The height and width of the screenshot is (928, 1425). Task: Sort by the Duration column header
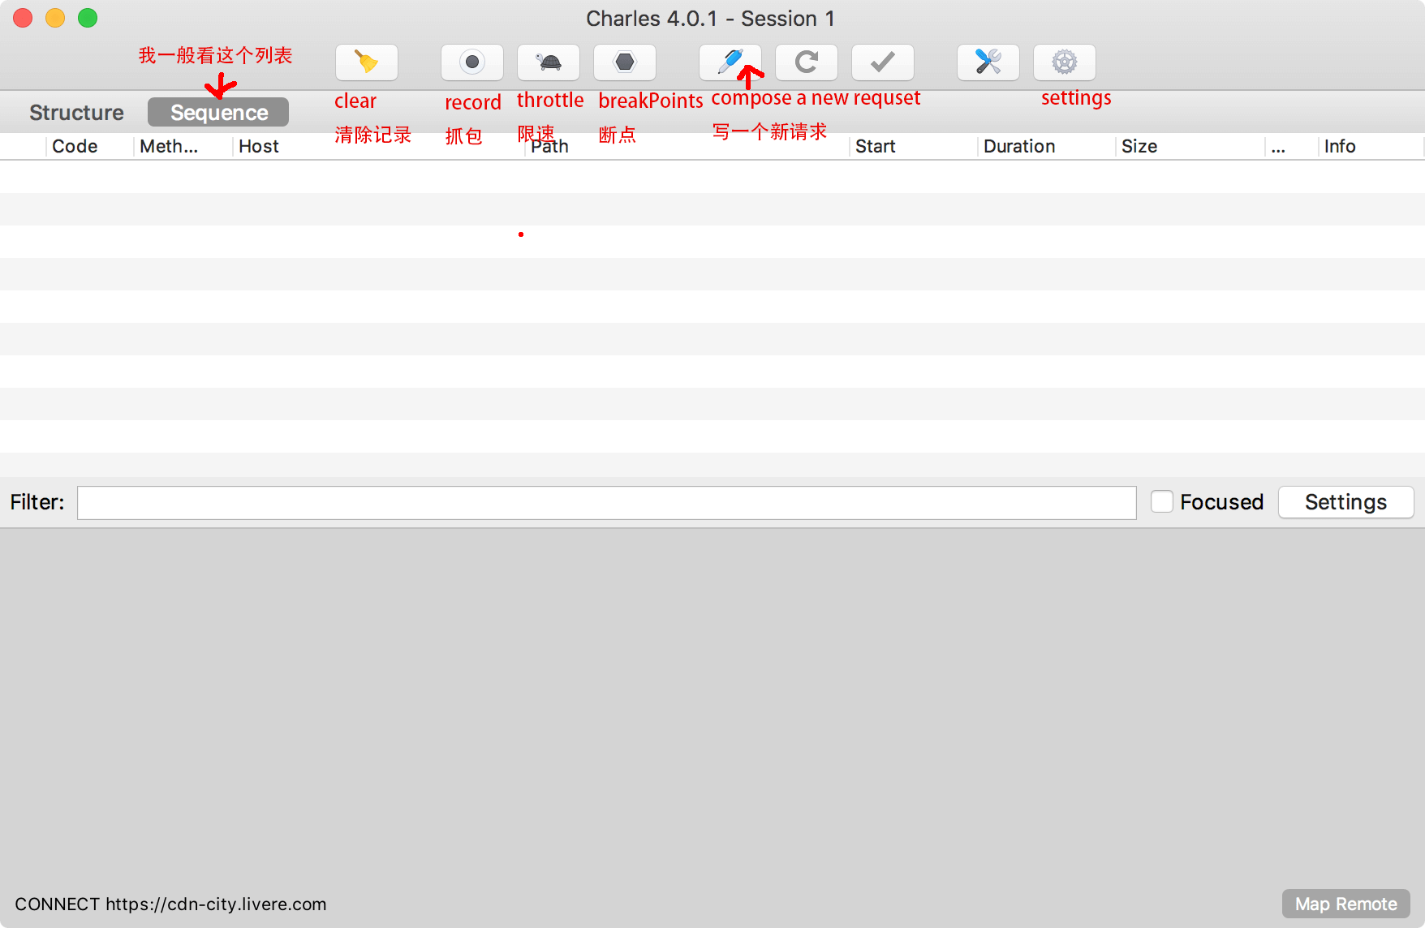coord(1019,147)
